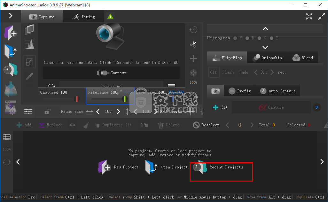The image size is (328, 202).
Task: Click the fullscreen four-arrows icon
Action: tap(309, 16)
